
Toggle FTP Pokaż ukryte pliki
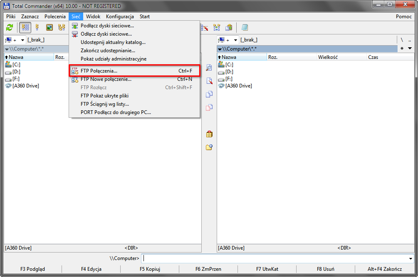[x=134, y=96]
